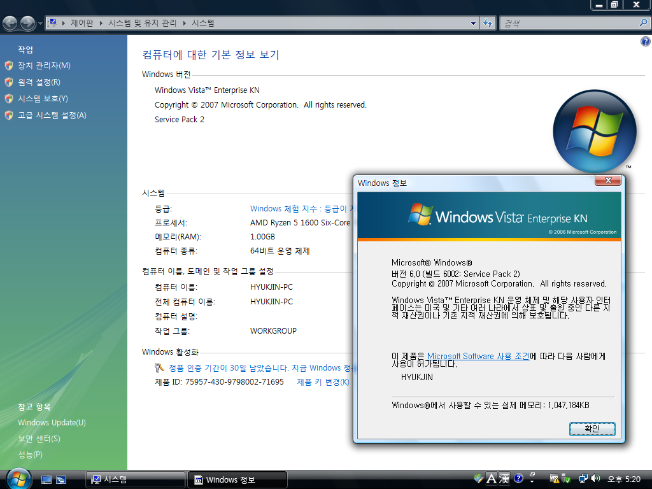The image size is (652, 489).
Task: Open recent pages dropdown next to Forward
Action: pyautogui.click(x=40, y=24)
